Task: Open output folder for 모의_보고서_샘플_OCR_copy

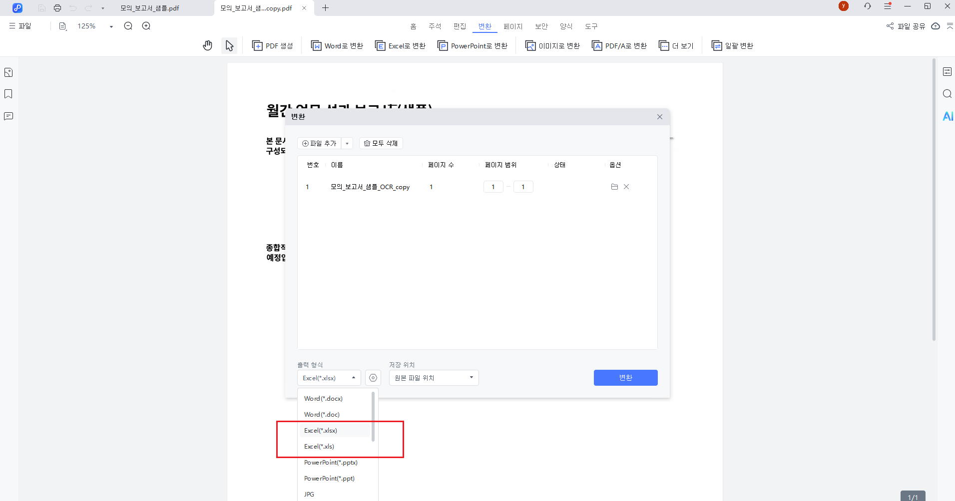Action: point(614,187)
